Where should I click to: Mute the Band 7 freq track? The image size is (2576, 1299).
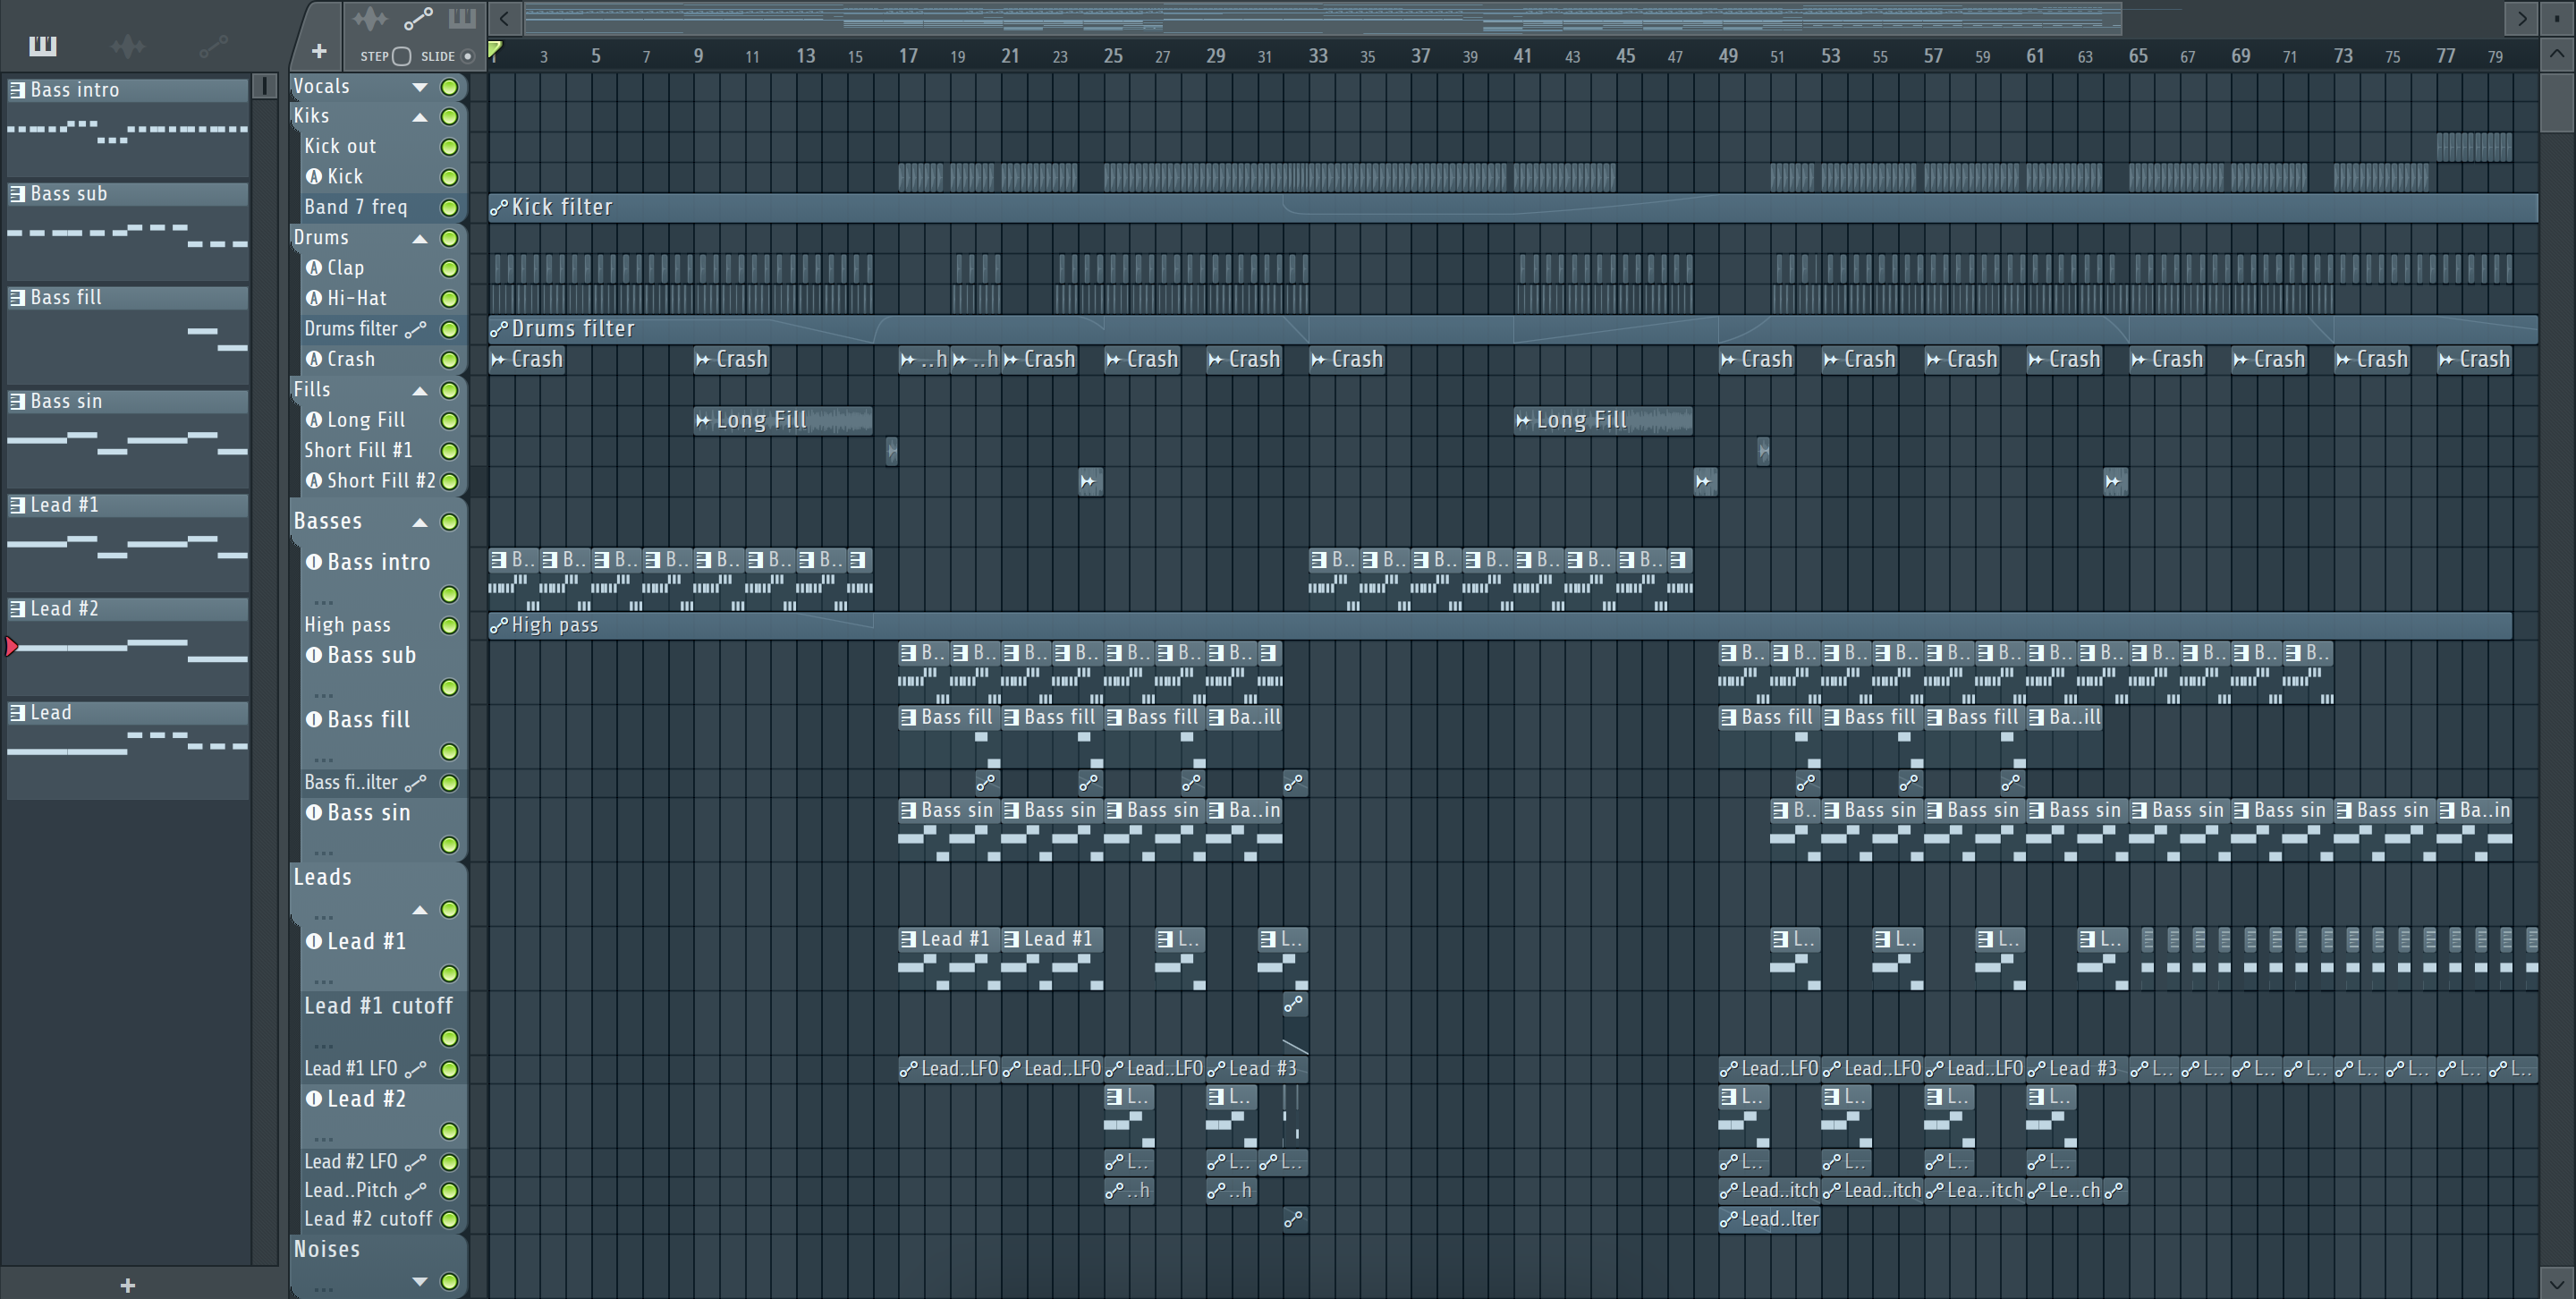[x=450, y=208]
